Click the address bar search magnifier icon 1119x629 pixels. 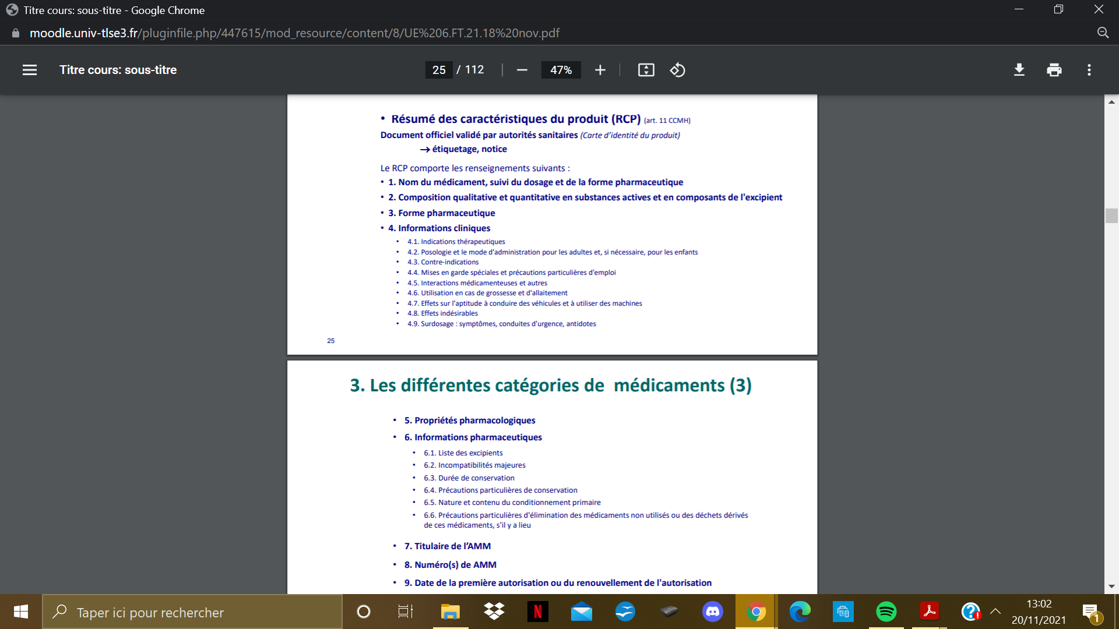point(1103,33)
